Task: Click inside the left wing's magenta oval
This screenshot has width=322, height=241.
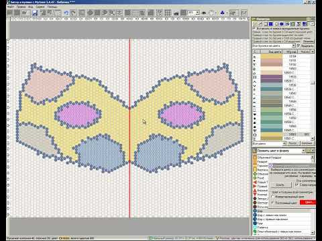Action: pos(77,115)
